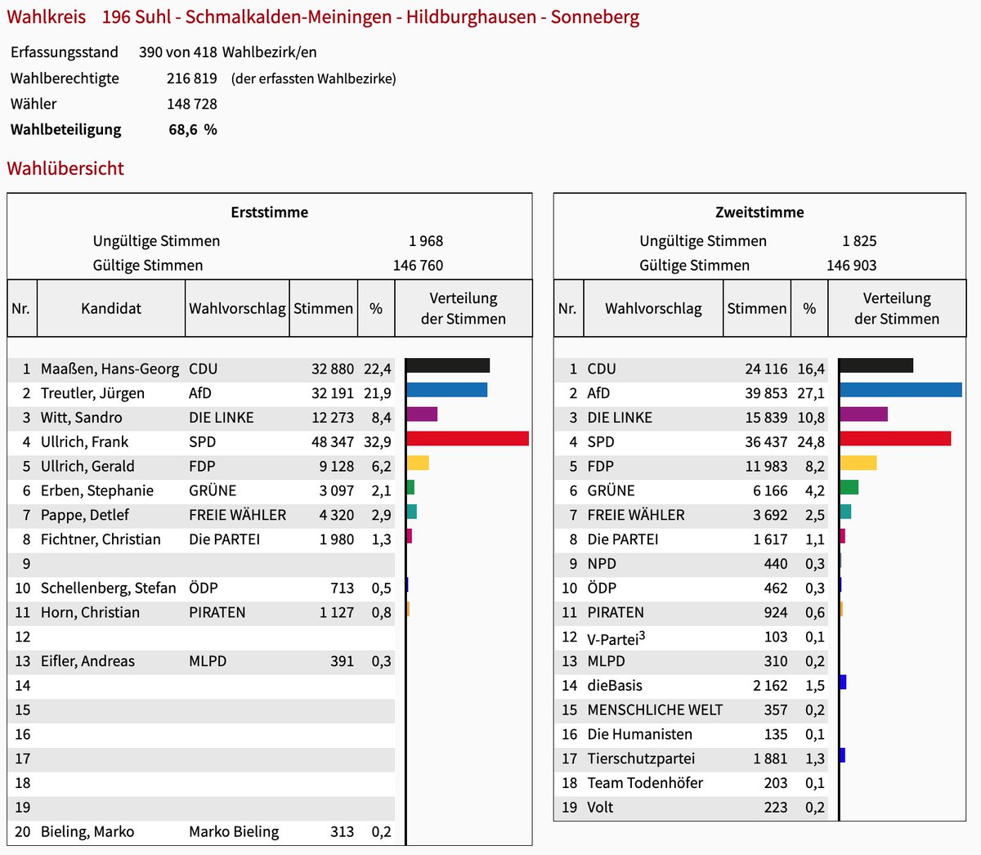
Task: Click SPD percentage 32,9 in Erststimme
Action: coord(378,442)
